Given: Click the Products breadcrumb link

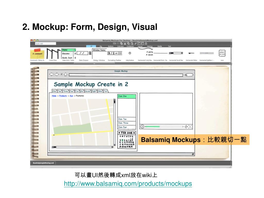Looking at the screenshot, I should (63, 96).
